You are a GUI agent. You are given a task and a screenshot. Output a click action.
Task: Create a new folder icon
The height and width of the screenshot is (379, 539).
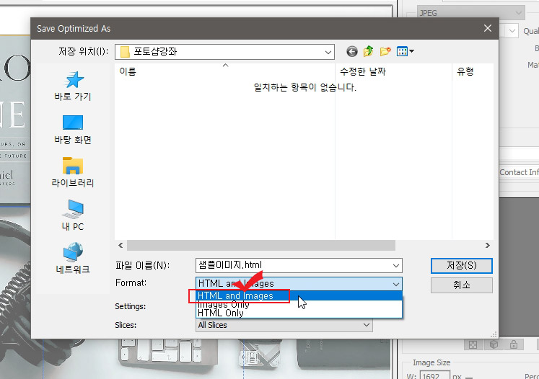click(385, 51)
